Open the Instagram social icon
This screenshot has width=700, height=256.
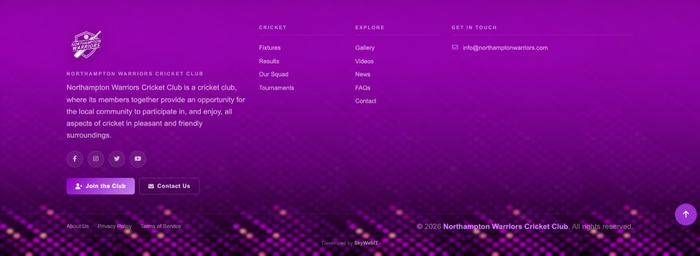pyautogui.click(x=95, y=159)
